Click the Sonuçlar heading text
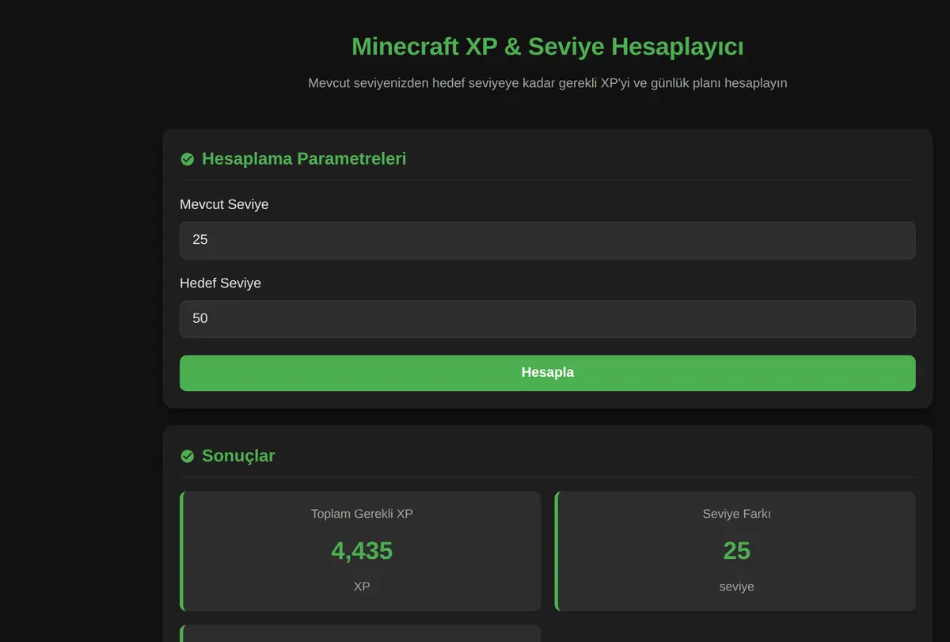 pos(238,456)
